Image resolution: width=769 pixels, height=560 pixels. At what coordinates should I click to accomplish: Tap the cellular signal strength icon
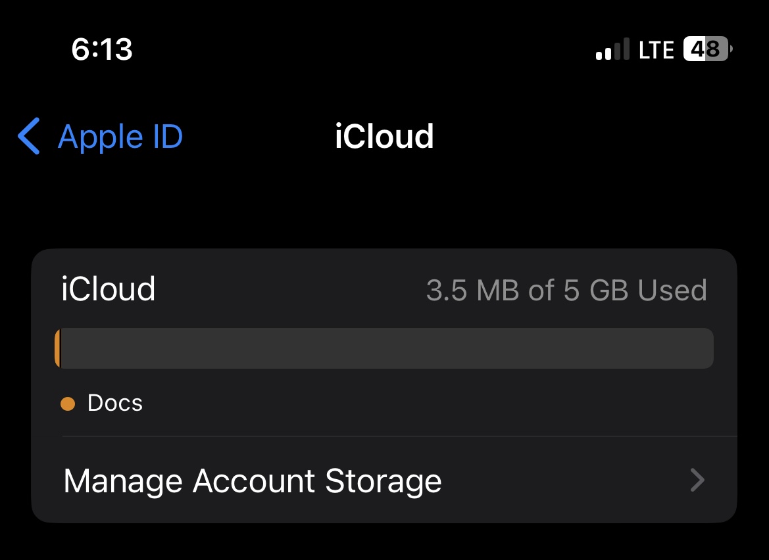pyautogui.click(x=612, y=49)
